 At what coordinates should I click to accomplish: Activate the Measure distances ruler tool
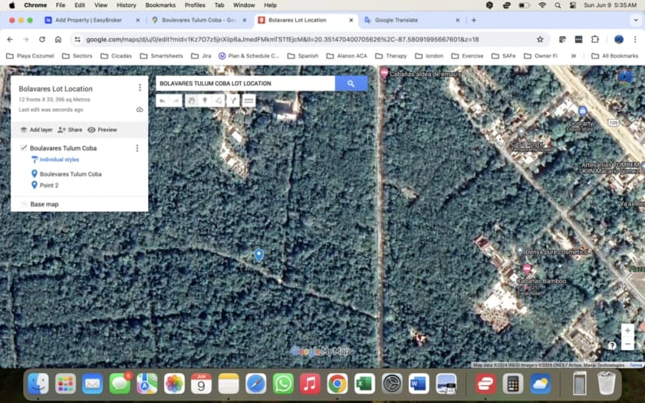(248, 100)
